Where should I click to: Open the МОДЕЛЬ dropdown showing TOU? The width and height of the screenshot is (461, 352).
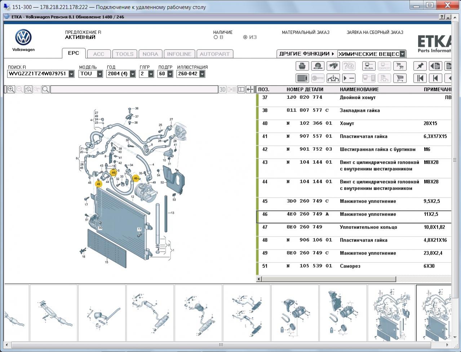pos(100,74)
